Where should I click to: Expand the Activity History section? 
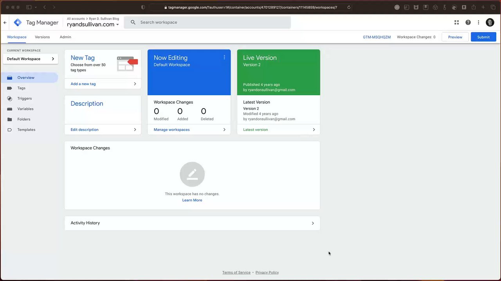coord(192,223)
